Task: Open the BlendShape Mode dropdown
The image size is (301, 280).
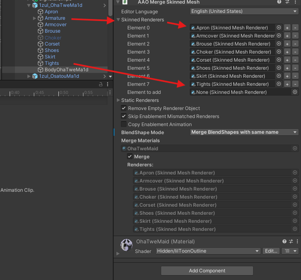Action: tap(244, 132)
